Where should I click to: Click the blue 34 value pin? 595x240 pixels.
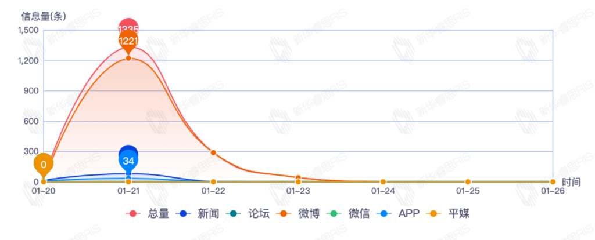pyautogui.click(x=128, y=161)
